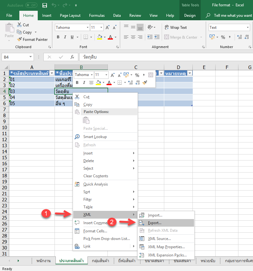Open mini toolbar font size dropdown
This screenshot has width=253, height=271.
click(106, 75)
